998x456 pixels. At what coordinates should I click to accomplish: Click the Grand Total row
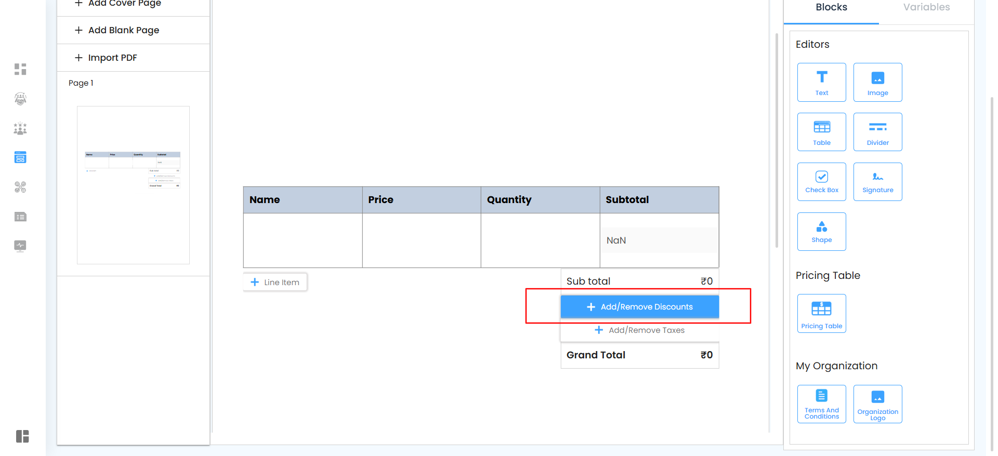[x=640, y=355]
